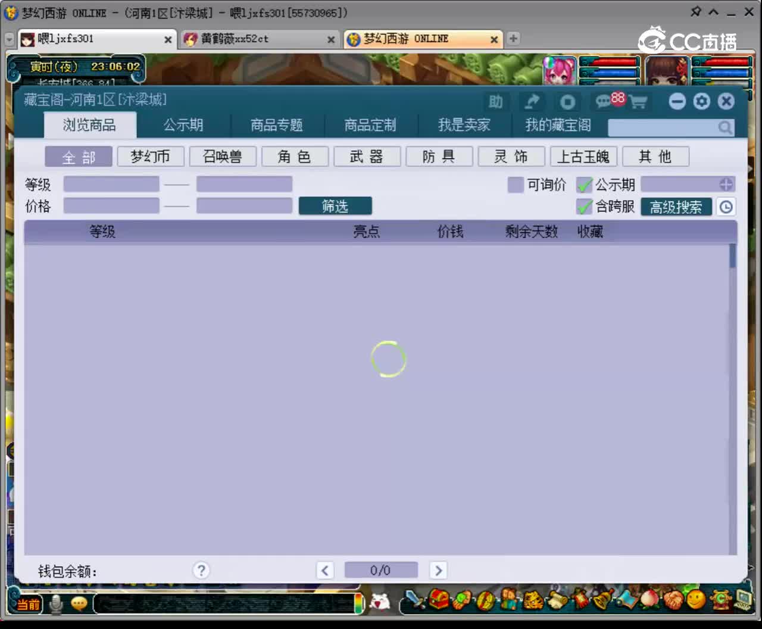Click the brown-haired character portrait

(667, 71)
